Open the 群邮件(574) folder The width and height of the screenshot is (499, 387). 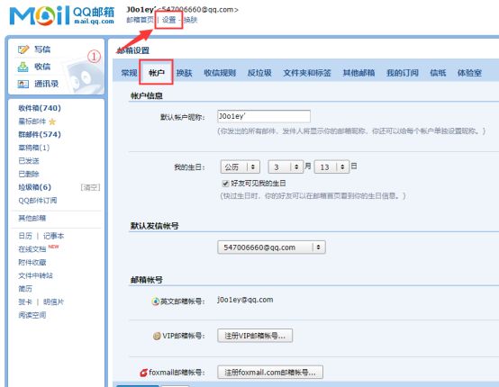pyautogui.click(x=40, y=134)
